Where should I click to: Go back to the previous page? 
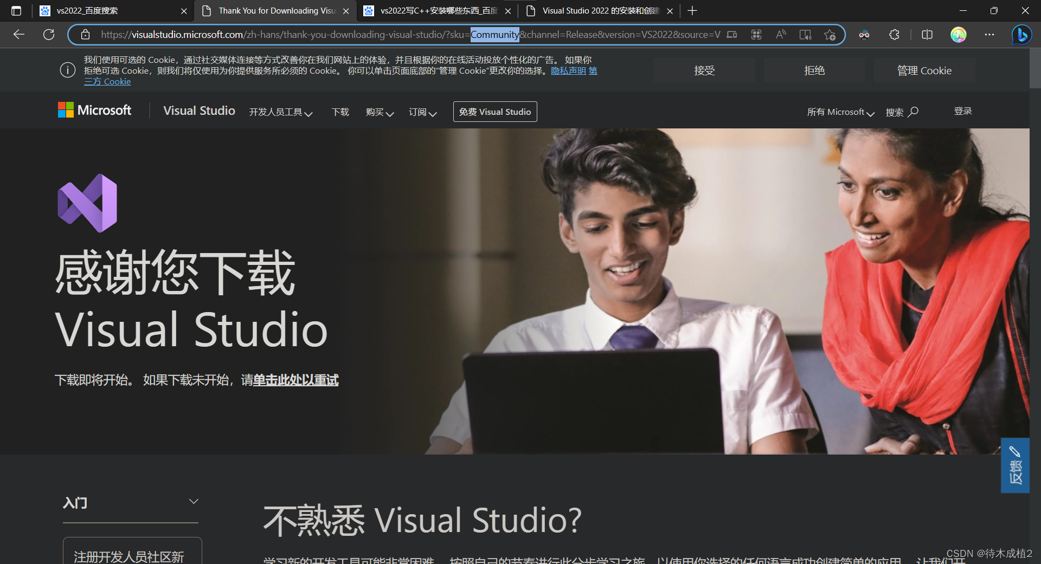point(19,35)
